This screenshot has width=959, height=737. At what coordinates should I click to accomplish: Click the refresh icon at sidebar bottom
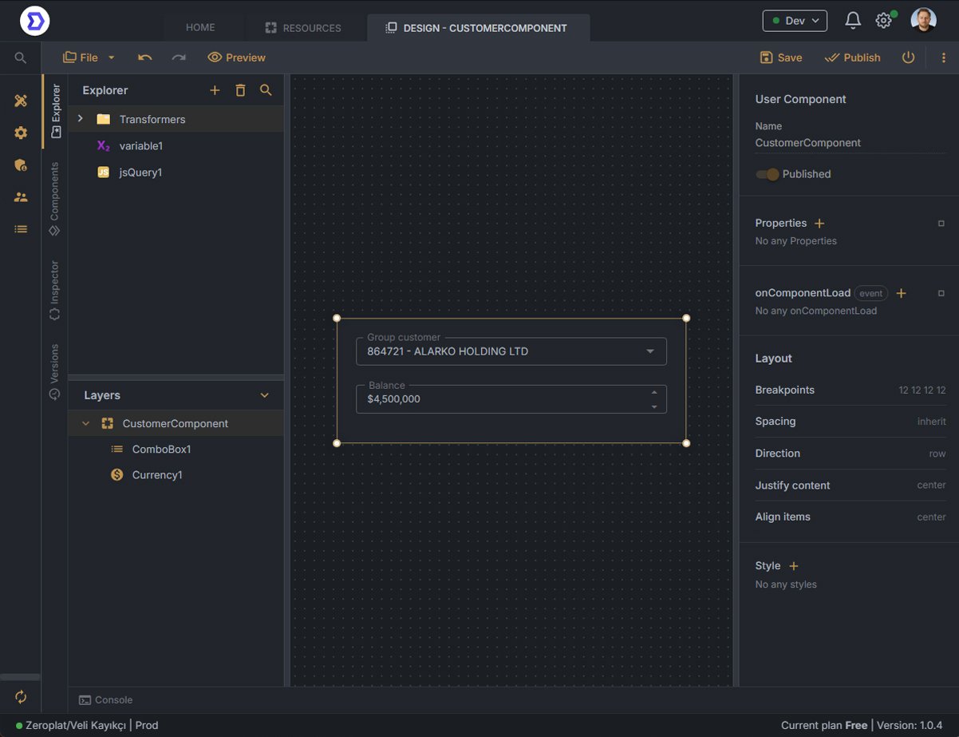tap(21, 697)
